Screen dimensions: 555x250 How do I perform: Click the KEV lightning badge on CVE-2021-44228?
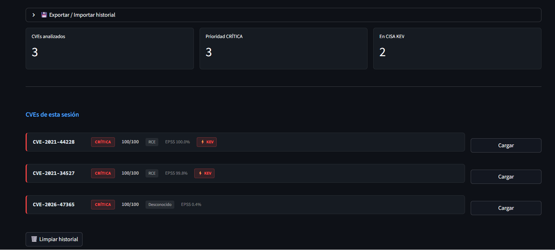207,142
